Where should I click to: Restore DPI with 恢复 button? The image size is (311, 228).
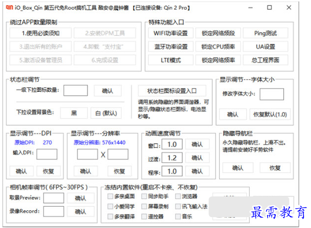click(x=48, y=171)
